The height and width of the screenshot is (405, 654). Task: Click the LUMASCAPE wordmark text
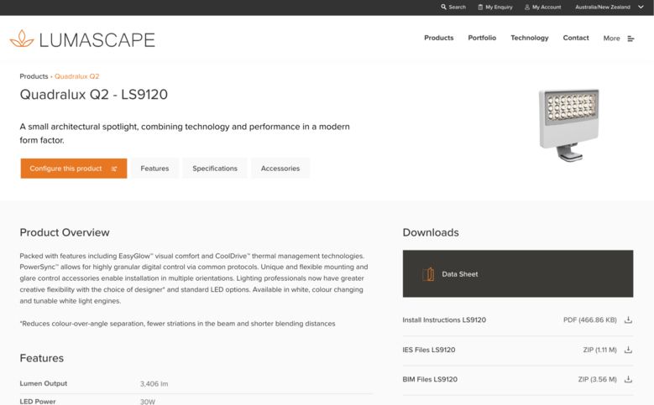(97, 40)
